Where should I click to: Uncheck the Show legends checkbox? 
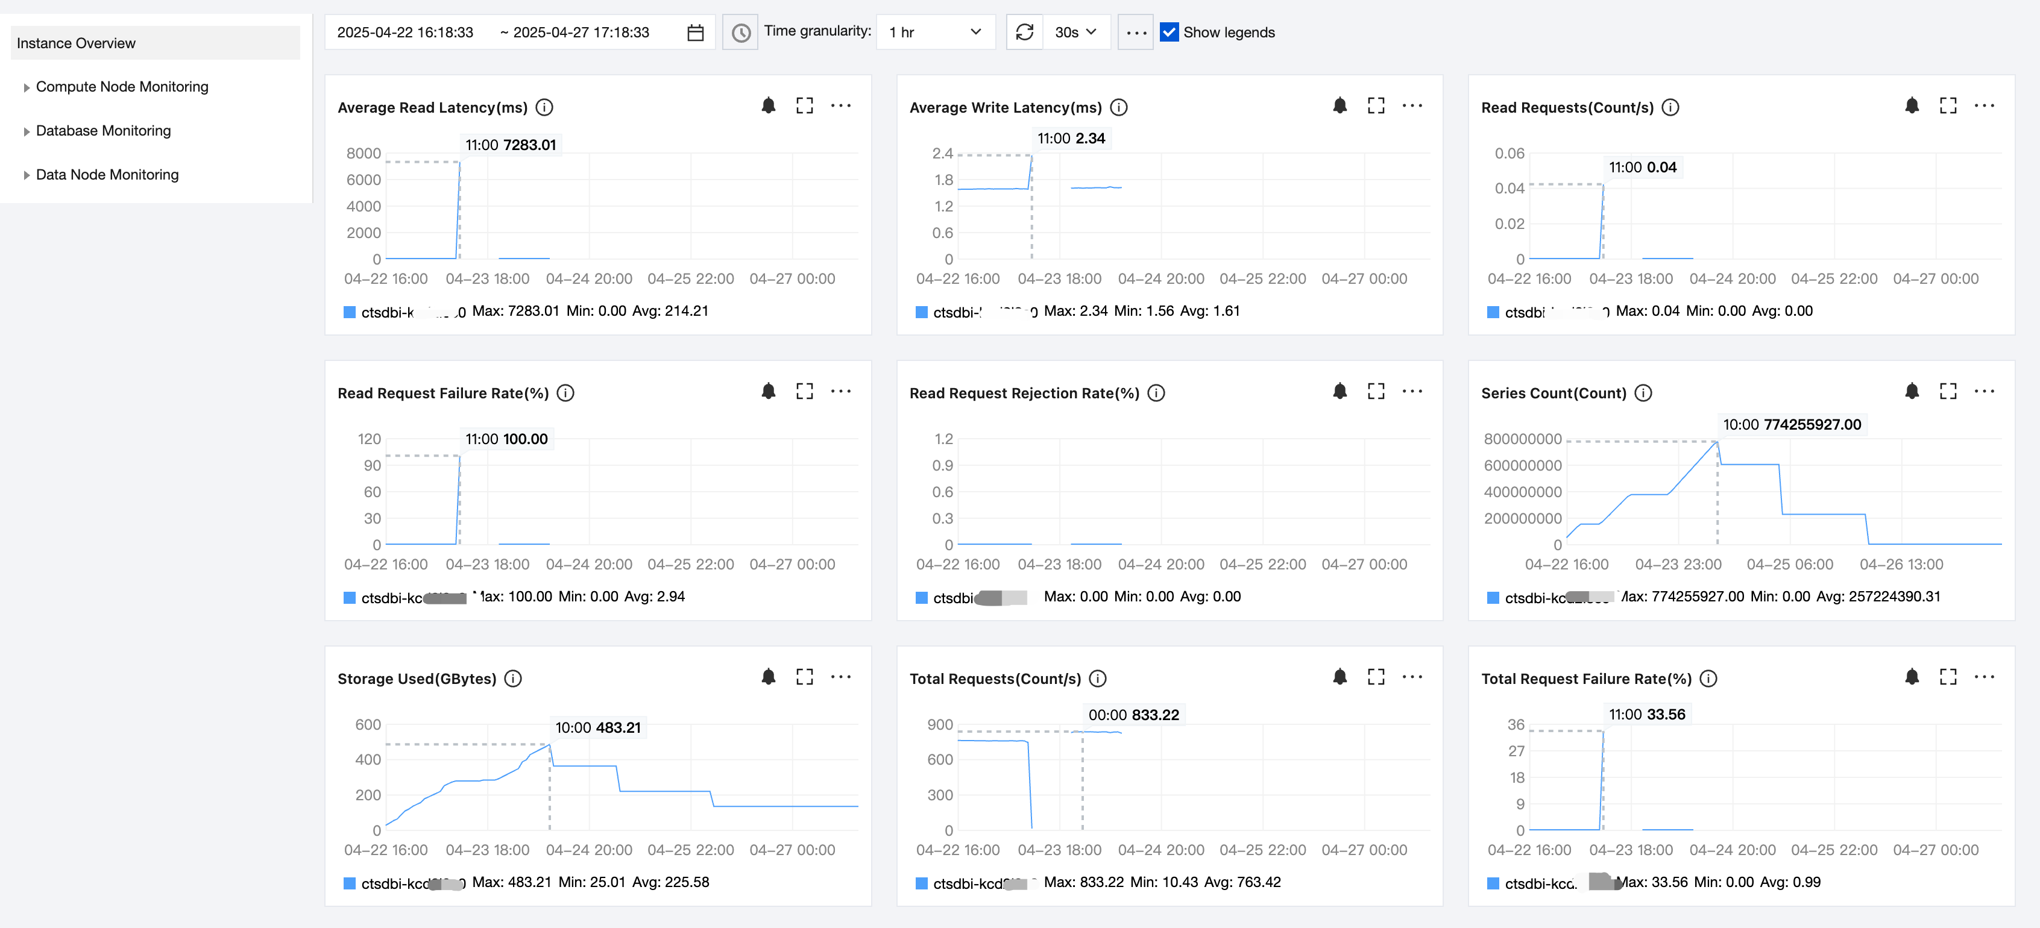click(1169, 33)
